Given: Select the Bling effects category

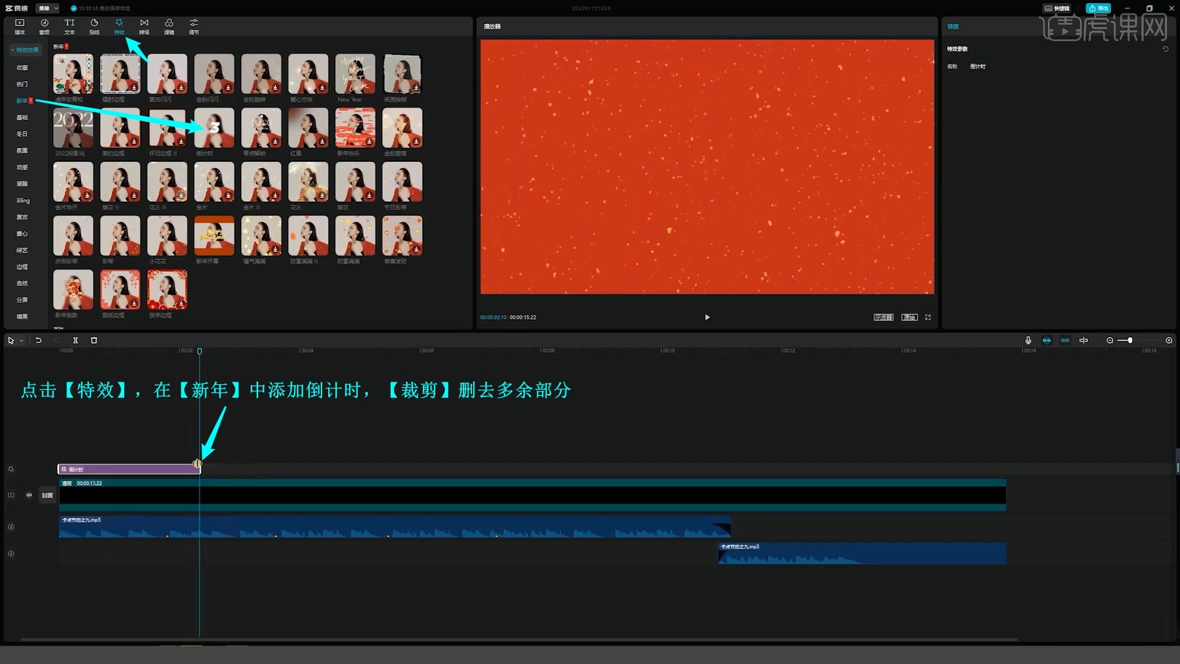Looking at the screenshot, I should coord(23,200).
